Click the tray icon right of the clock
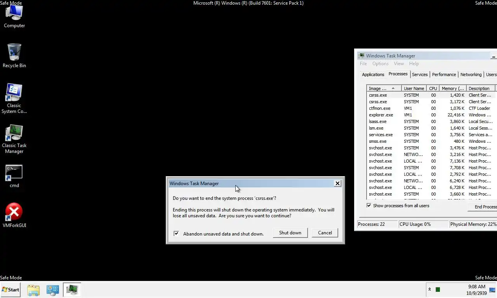This screenshot has height=298, width=497. pos(492,290)
